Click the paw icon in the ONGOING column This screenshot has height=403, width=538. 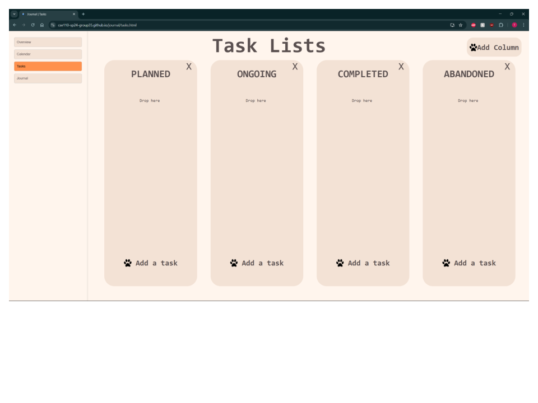pyautogui.click(x=234, y=263)
